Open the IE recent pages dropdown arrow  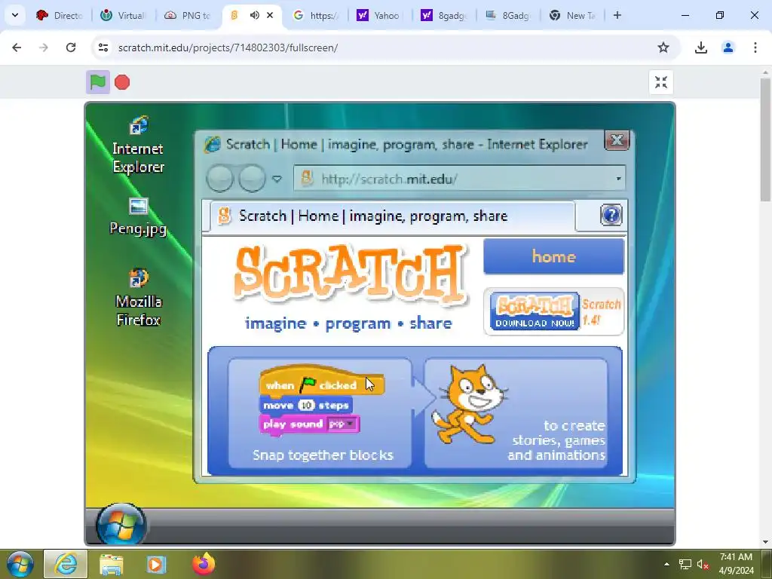[x=277, y=179]
